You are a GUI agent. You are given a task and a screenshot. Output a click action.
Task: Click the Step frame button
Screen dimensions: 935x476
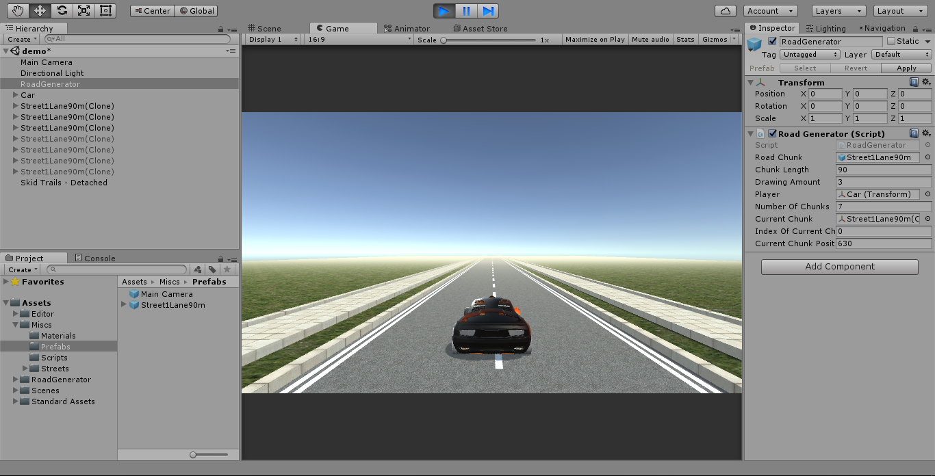click(488, 11)
